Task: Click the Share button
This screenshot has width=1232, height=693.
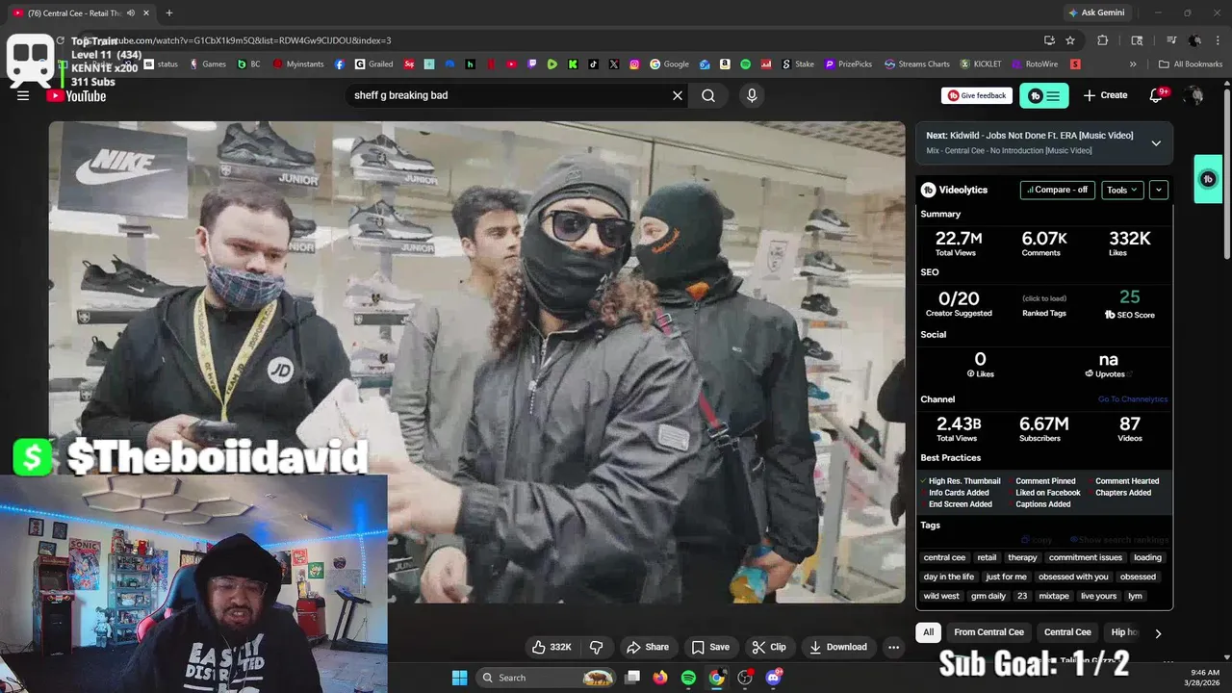Action: pyautogui.click(x=648, y=647)
